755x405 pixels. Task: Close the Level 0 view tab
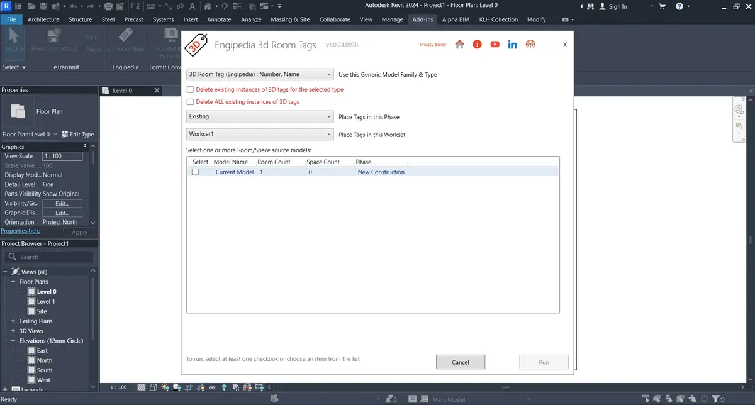tap(157, 91)
